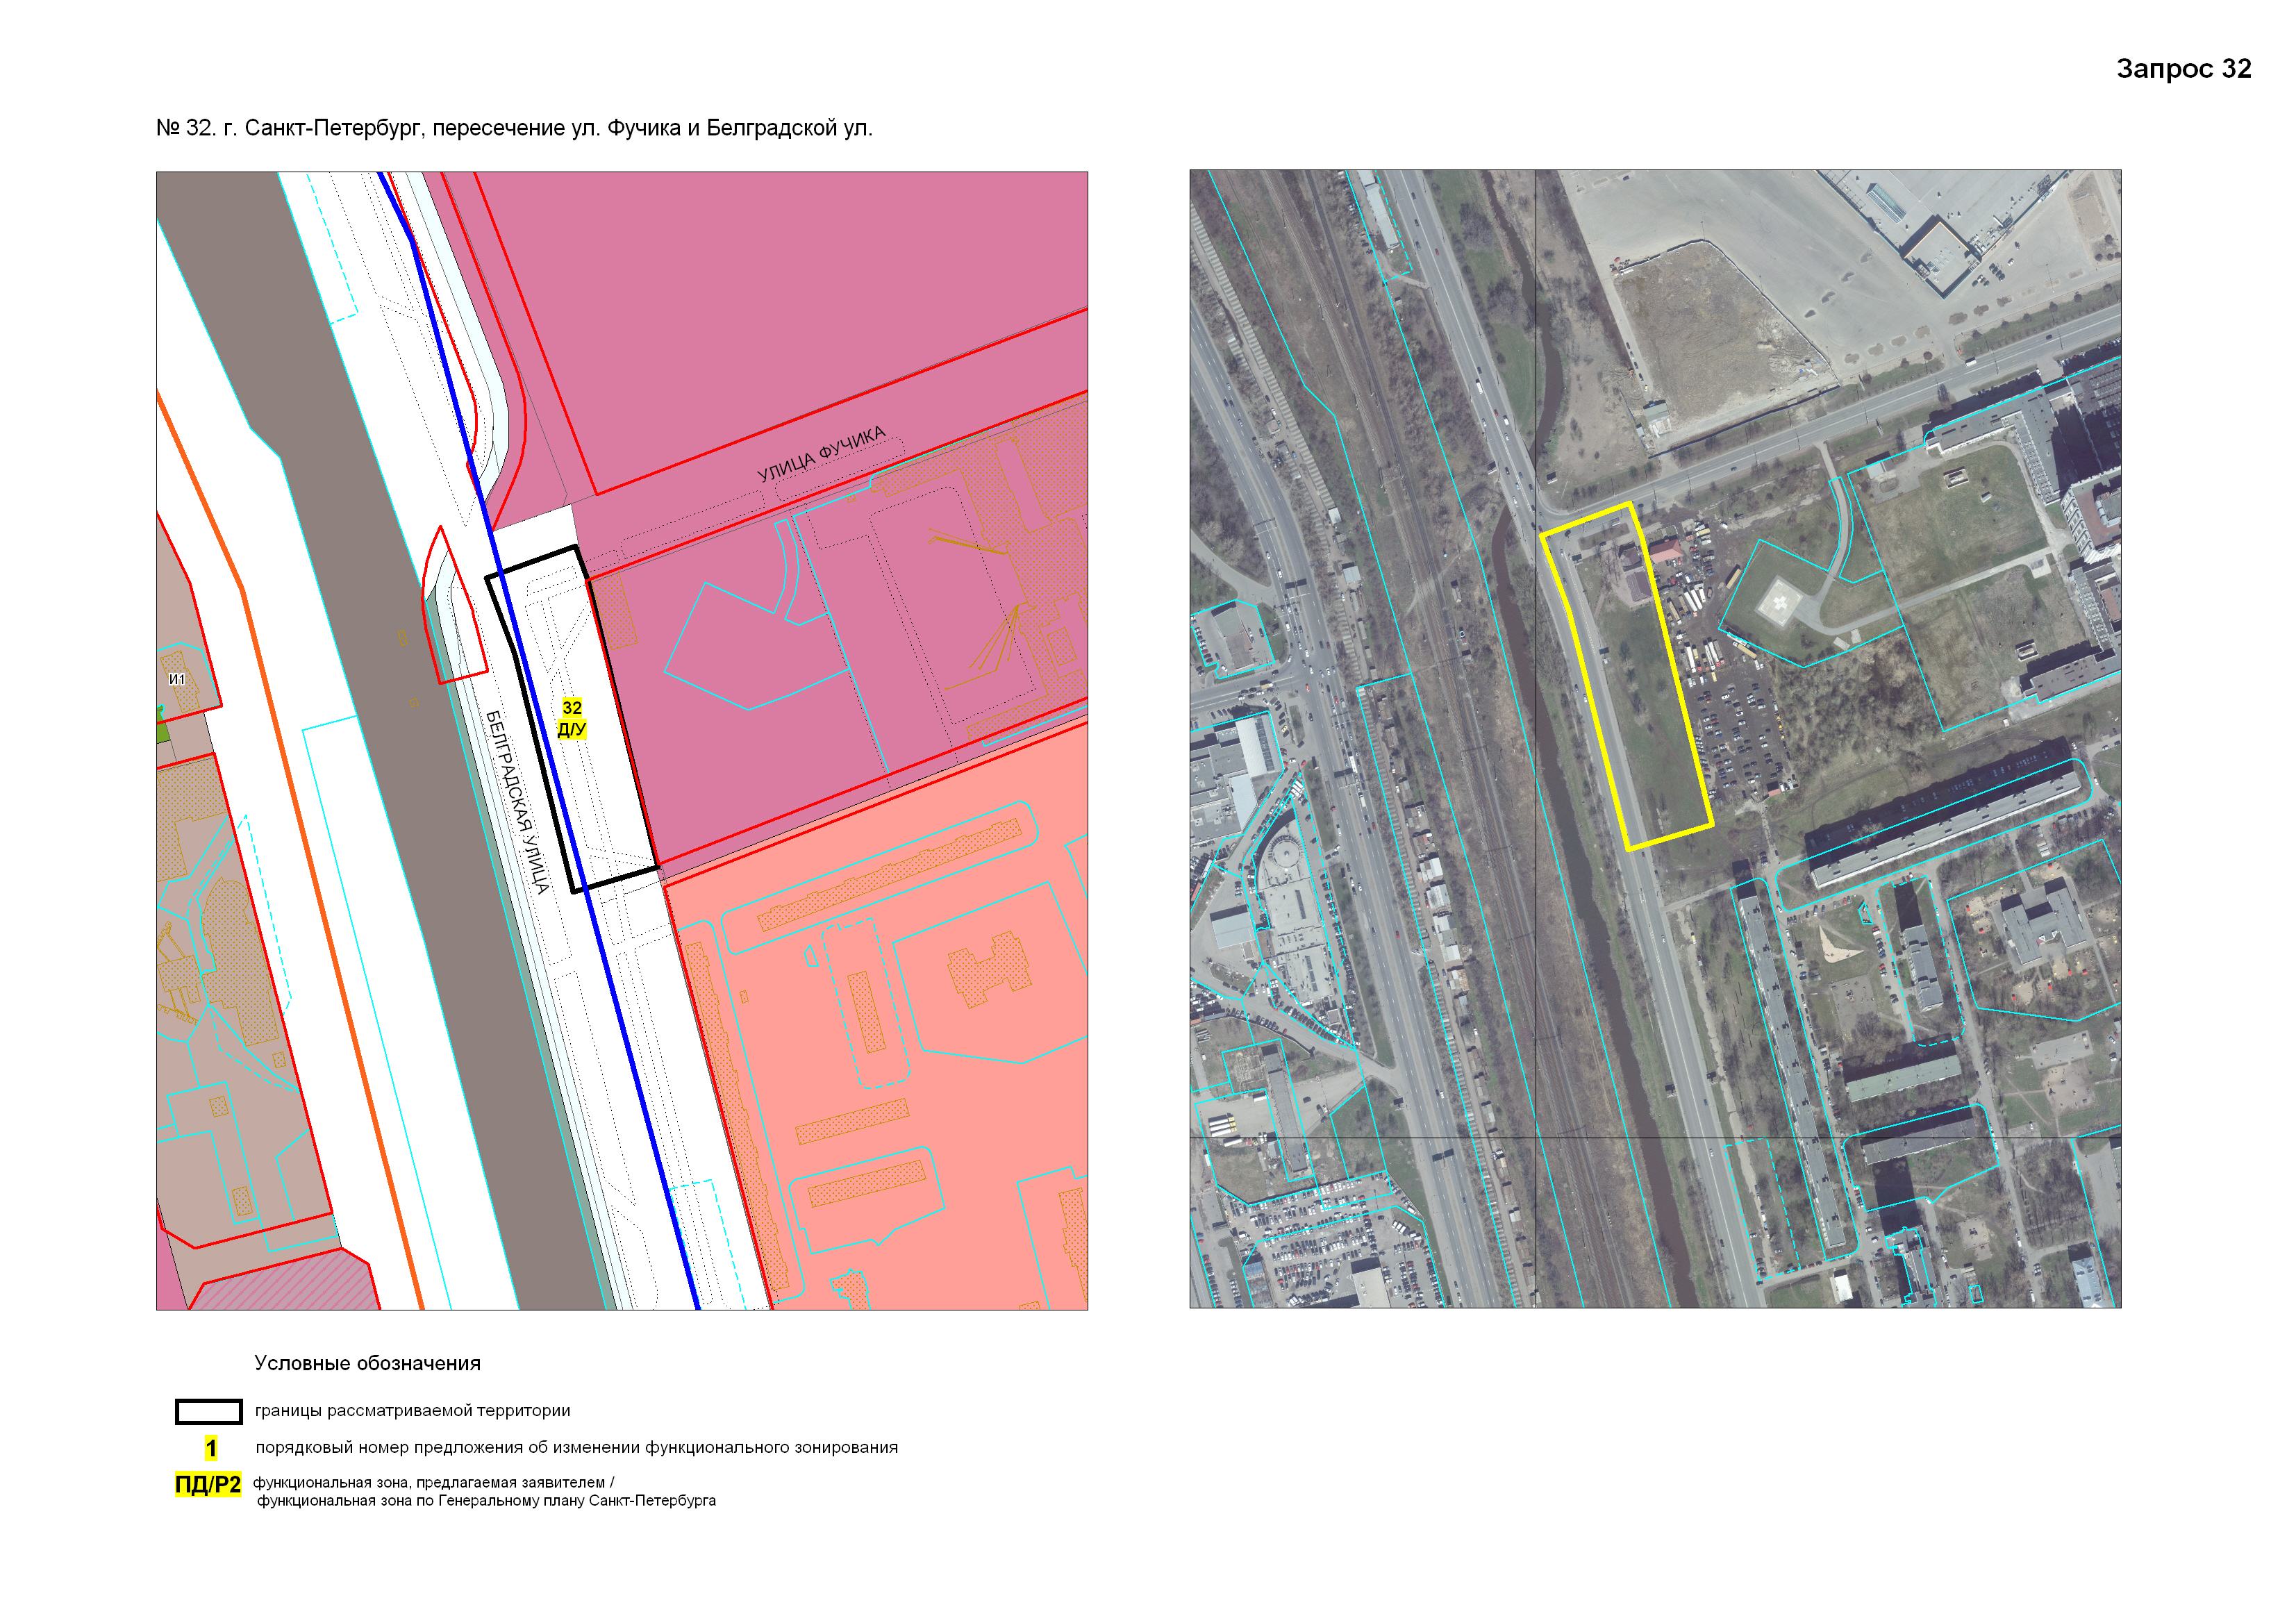This screenshot has width=2296, height=1623.
Task: Click 'функциональная зона, предлагаемая заявителем' legend text
Action: [x=434, y=1483]
